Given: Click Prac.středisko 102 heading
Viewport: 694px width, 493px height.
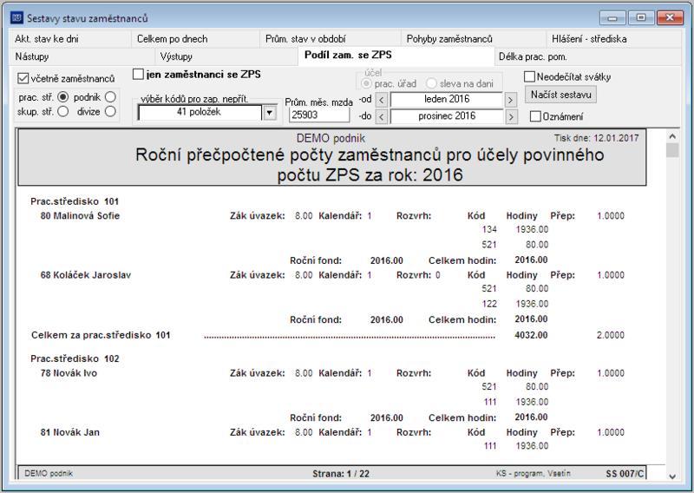Looking at the screenshot, I should pyautogui.click(x=75, y=358).
